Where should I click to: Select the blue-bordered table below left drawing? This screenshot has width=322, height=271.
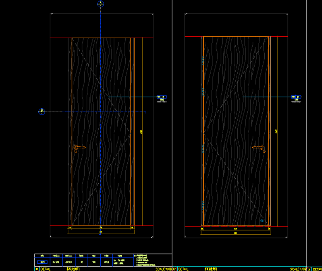tap(84, 260)
